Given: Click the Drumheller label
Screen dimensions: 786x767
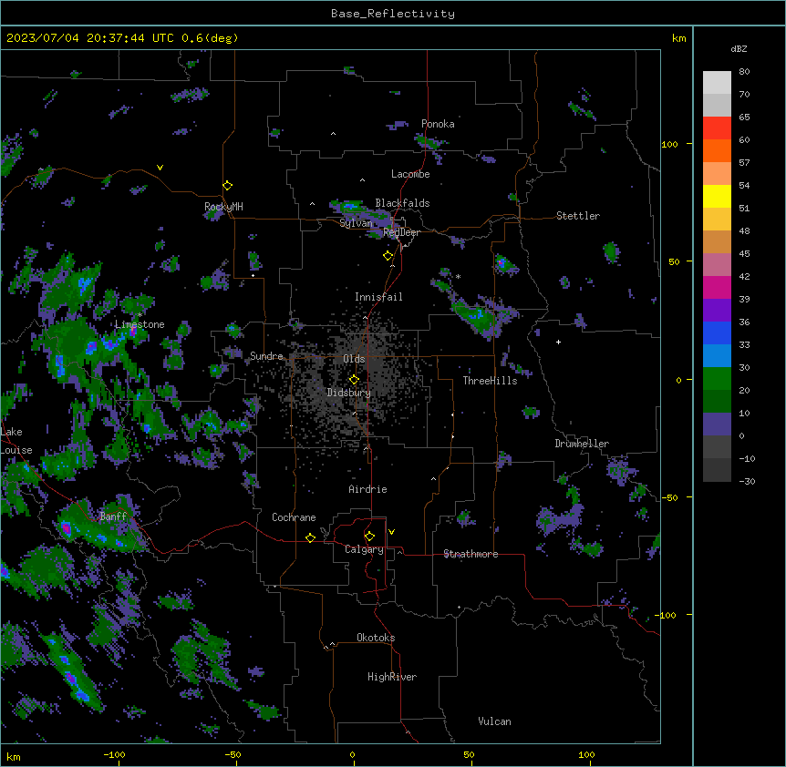Looking at the screenshot, I should [x=582, y=444].
